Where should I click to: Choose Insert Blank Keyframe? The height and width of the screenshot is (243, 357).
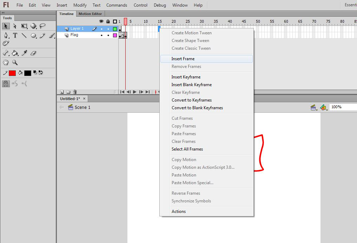(206, 85)
